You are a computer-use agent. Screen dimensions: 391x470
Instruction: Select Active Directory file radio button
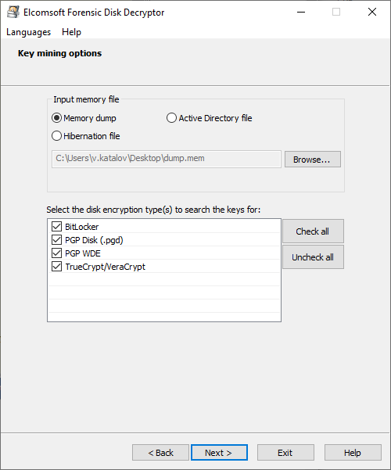tap(171, 118)
